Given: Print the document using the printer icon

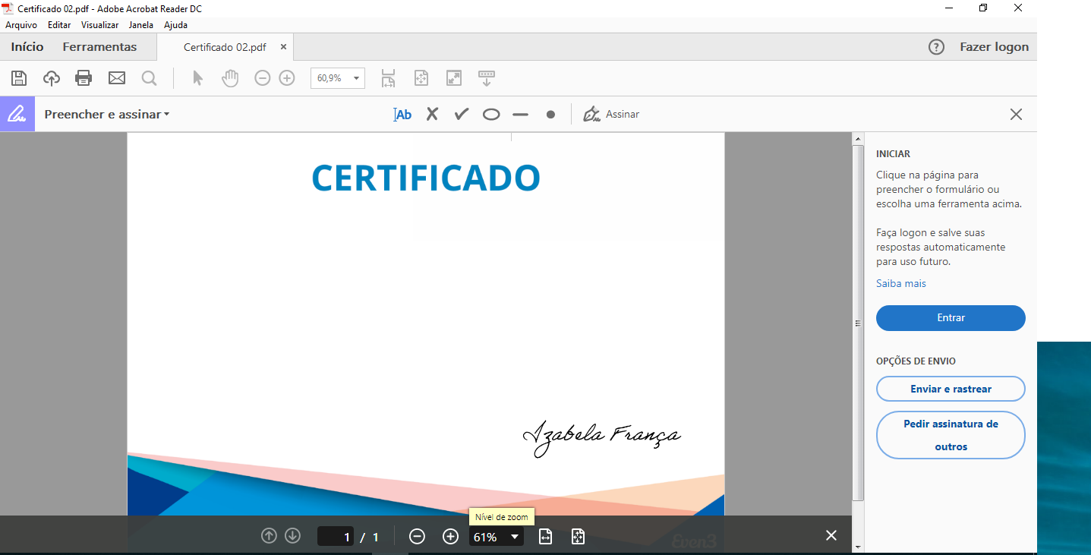Looking at the screenshot, I should (84, 77).
